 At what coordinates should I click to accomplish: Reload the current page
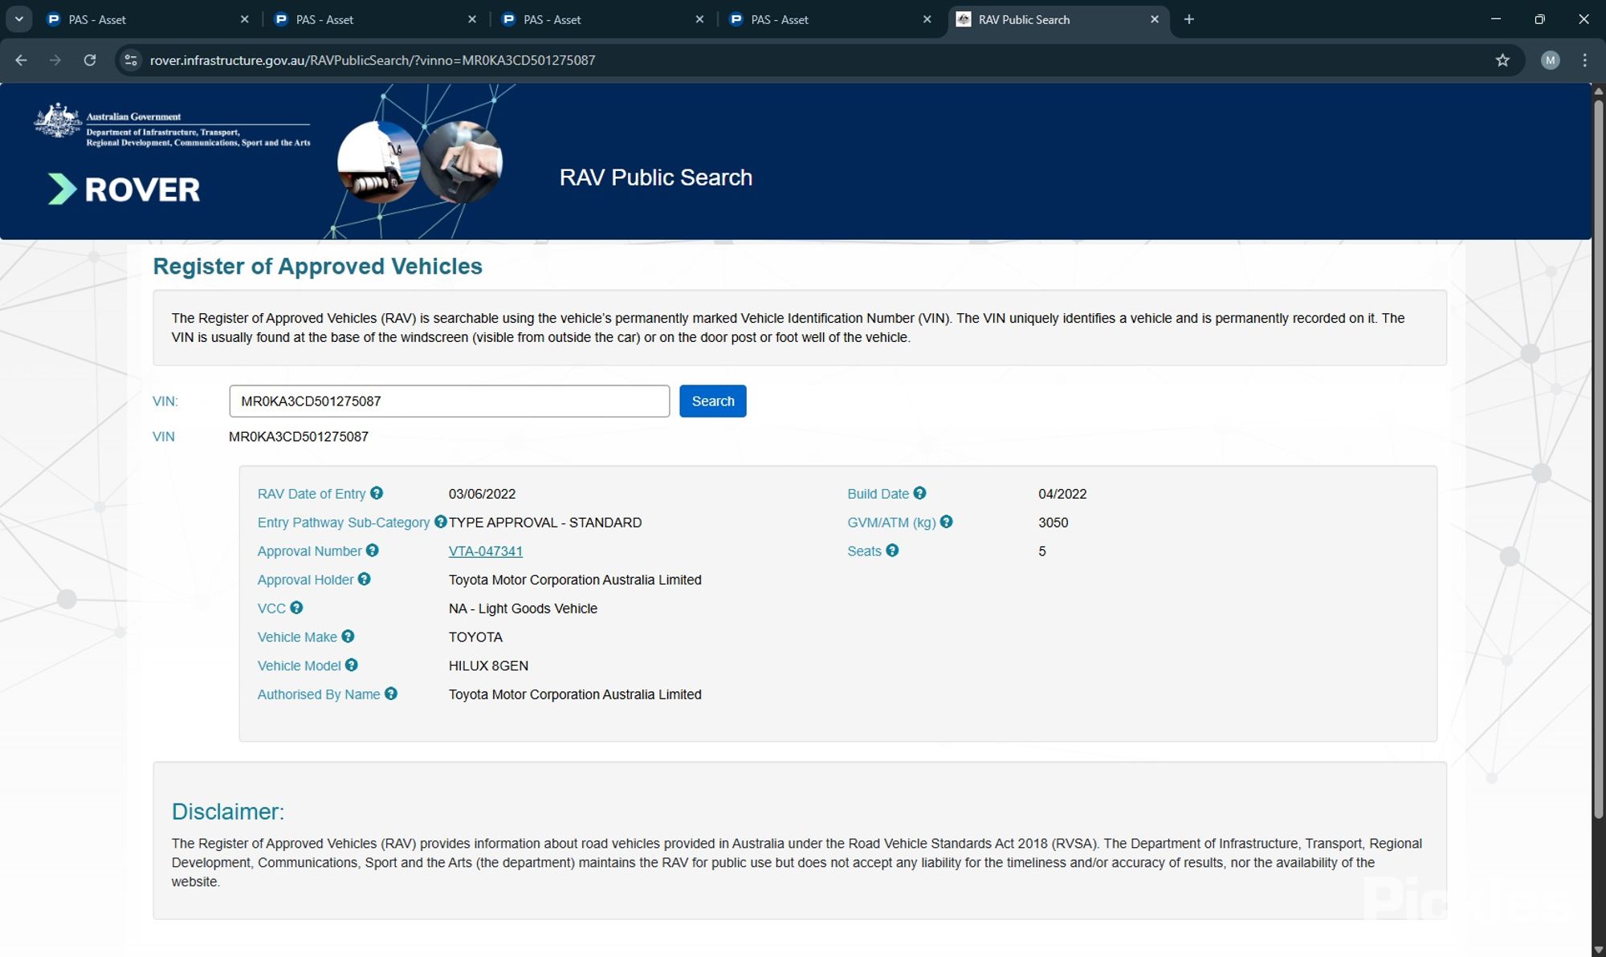(90, 60)
